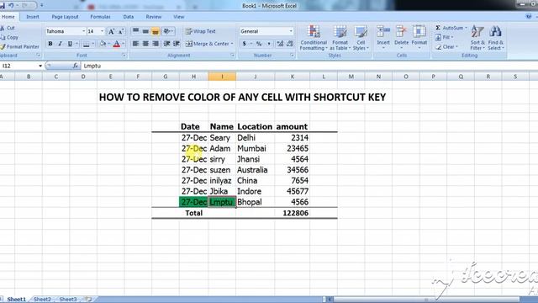Open the Borders dropdown arrow
538x303 pixels.
coord(93,44)
